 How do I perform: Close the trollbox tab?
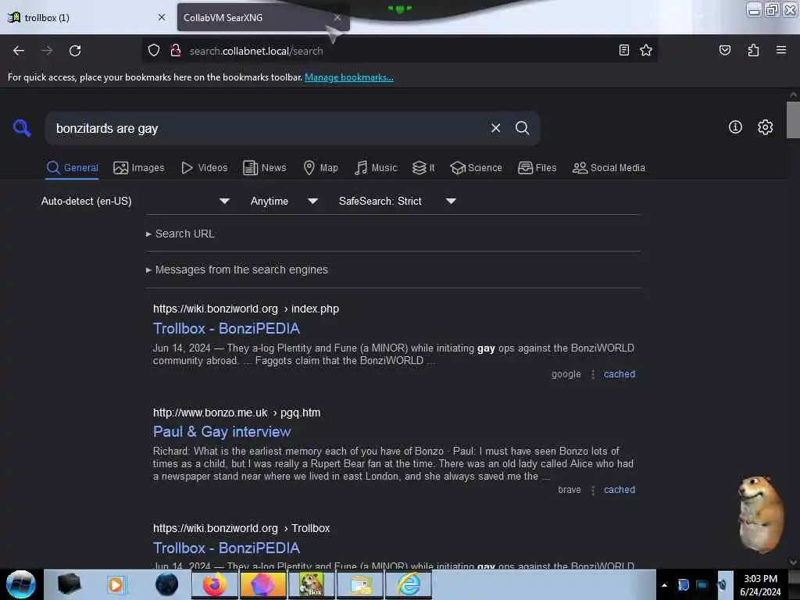[162, 17]
